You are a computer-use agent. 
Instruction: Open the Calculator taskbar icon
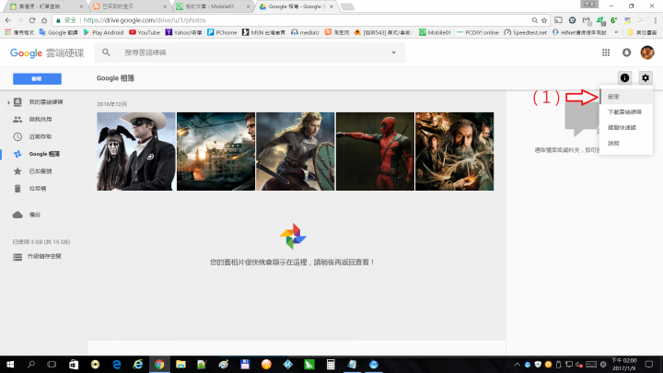coord(331,364)
